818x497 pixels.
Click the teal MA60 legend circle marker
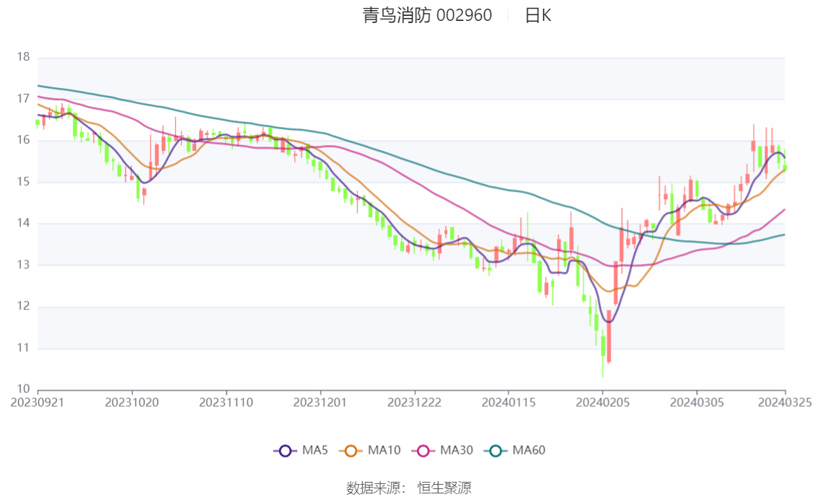(x=497, y=451)
